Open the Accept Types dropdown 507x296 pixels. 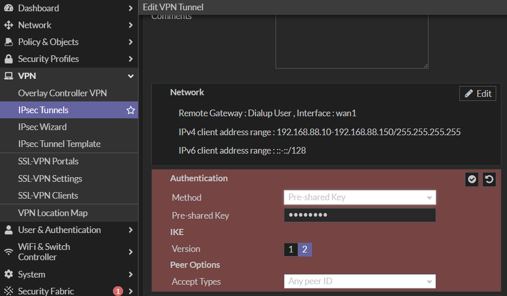(x=360, y=281)
